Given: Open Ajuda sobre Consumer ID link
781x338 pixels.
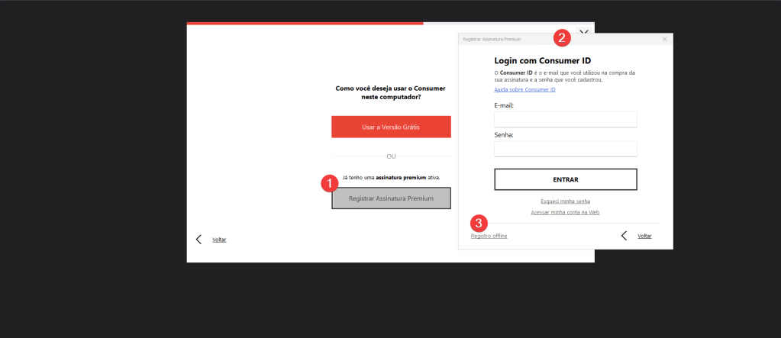Looking at the screenshot, I should 524,89.
